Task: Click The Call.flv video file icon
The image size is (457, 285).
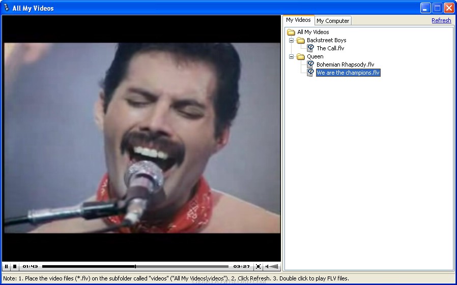Action: click(x=310, y=48)
